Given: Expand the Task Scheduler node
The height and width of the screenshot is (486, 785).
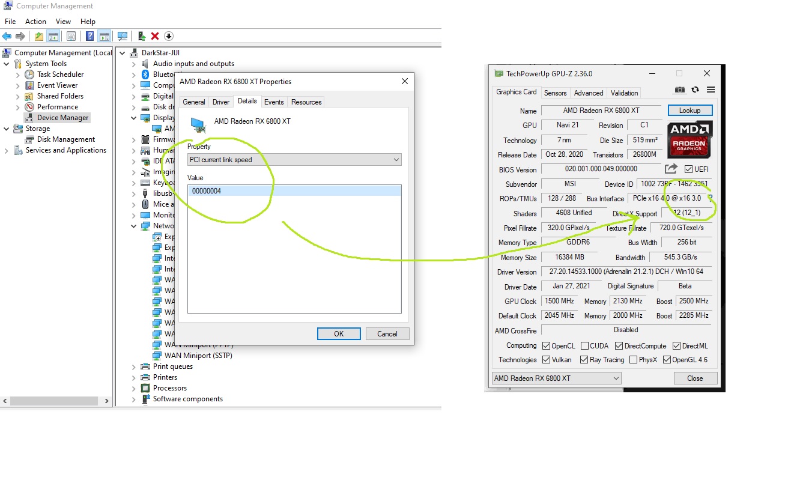Looking at the screenshot, I should pyautogui.click(x=17, y=74).
